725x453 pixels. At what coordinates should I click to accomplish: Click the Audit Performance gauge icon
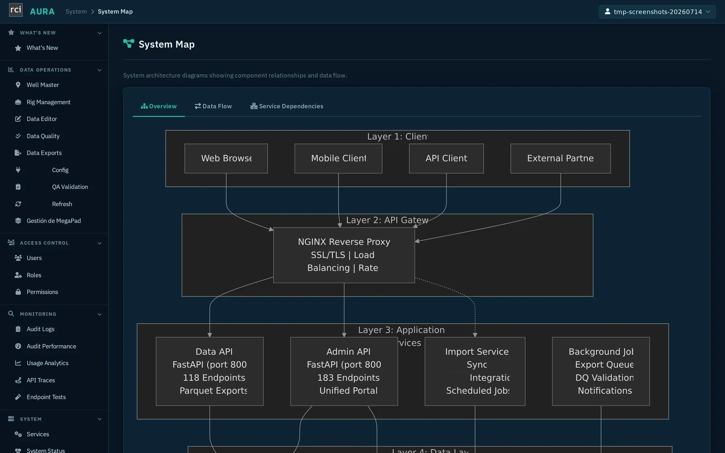point(18,346)
